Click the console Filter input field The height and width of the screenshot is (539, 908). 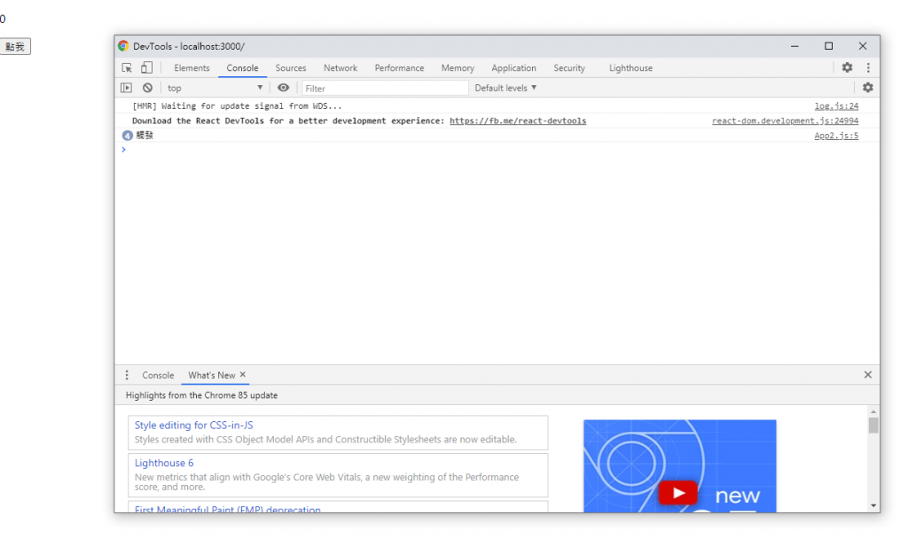point(385,88)
